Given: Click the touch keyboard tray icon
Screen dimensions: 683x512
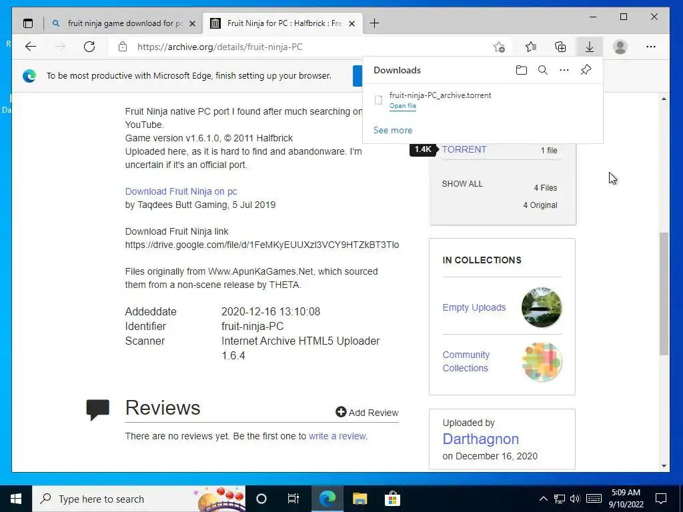Looking at the screenshot, I should (593, 499).
